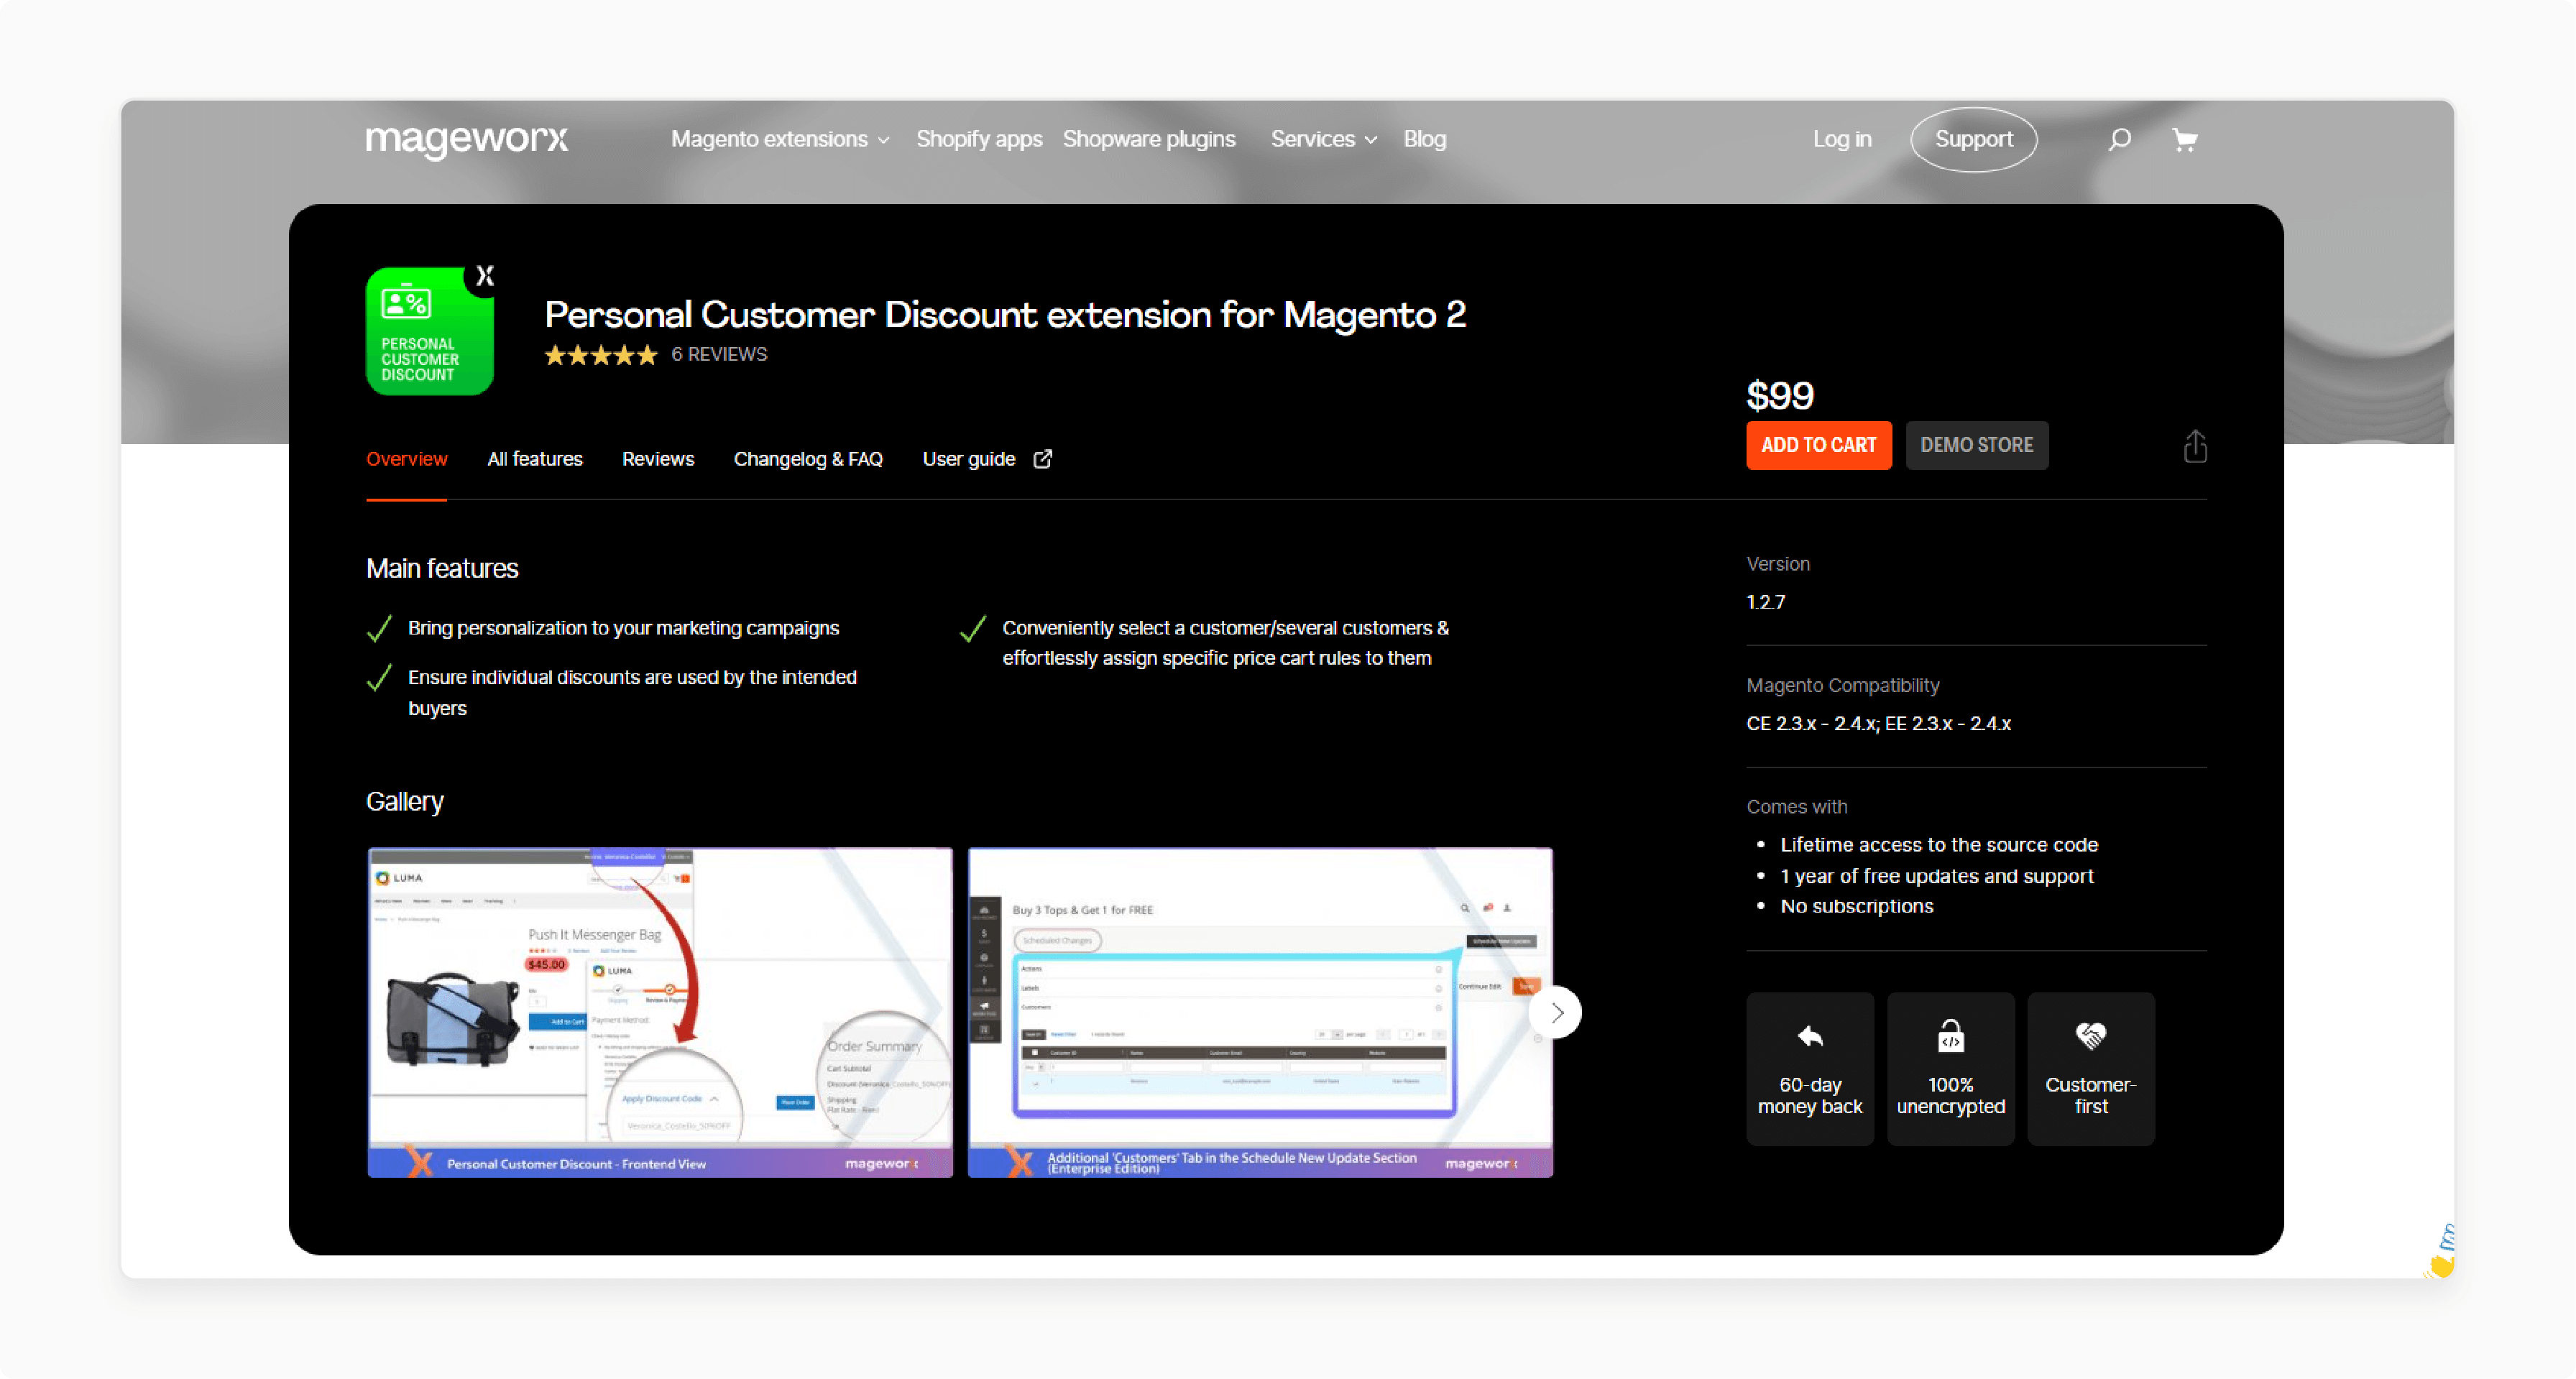Image resolution: width=2576 pixels, height=1379 pixels.
Task: Click 'Lifetime access to the source code'
Action: point(1938,845)
